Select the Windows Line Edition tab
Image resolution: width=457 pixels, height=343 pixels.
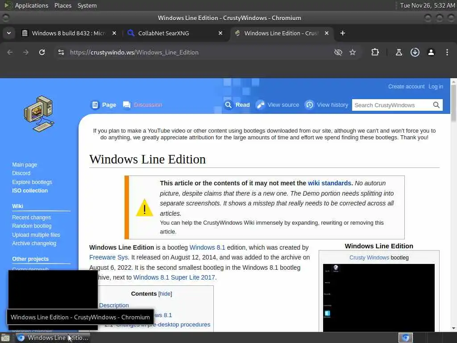point(282,33)
